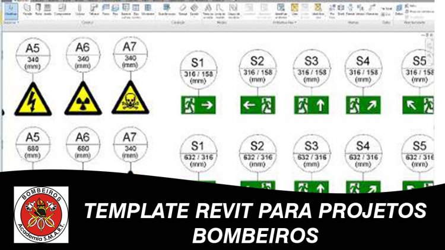Click Exibir work plane option
This screenshot has height=250, width=445.
[x=411, y=7]
